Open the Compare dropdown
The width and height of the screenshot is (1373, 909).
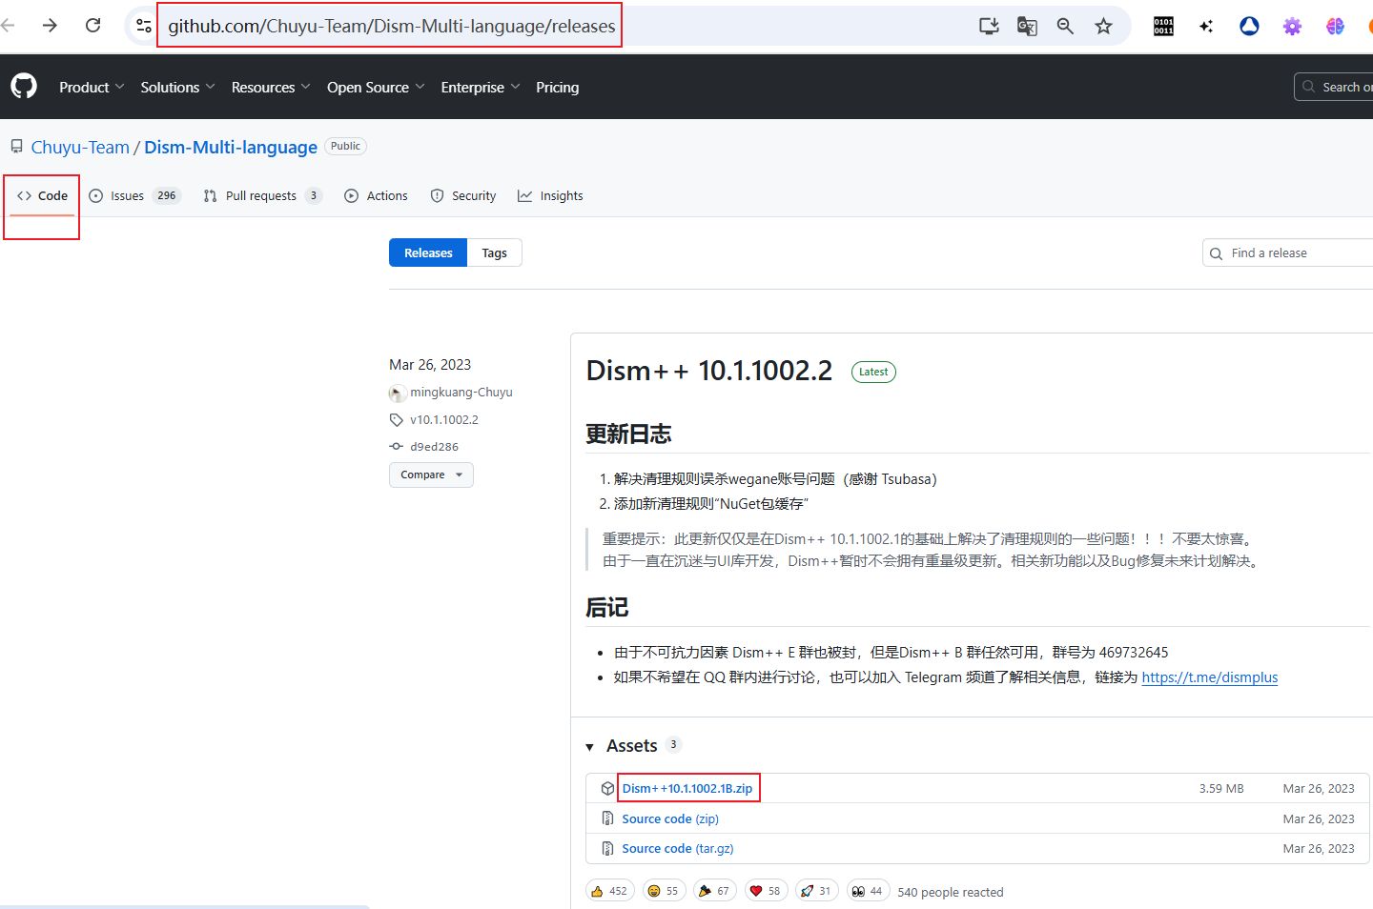[431, 475]
